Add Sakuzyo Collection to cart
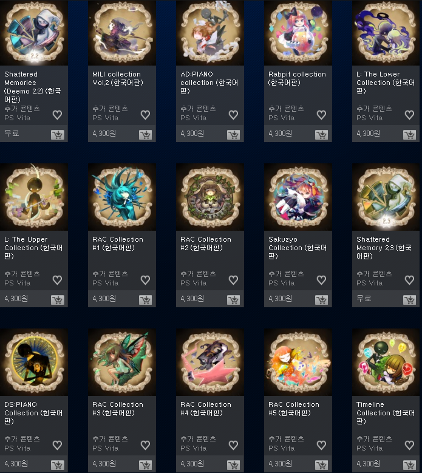The height and width of the screenshot is (473, 422). point(322,299)
